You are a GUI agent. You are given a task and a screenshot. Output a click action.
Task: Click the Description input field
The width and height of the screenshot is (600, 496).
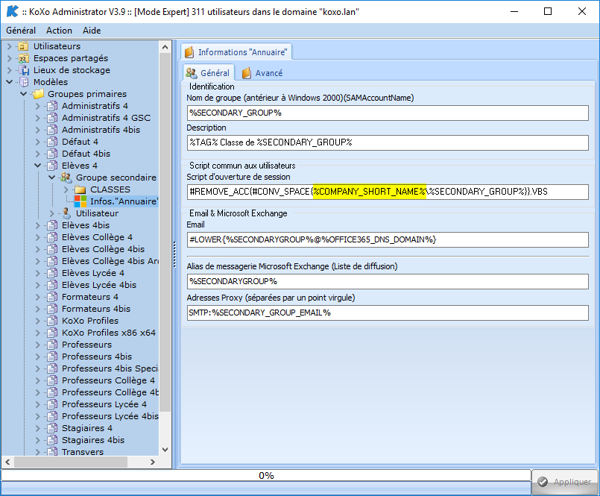pos(388,142)
